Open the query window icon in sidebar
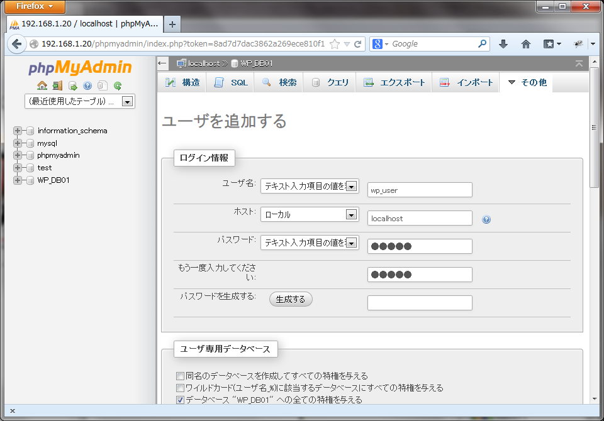 pos(72,85)
